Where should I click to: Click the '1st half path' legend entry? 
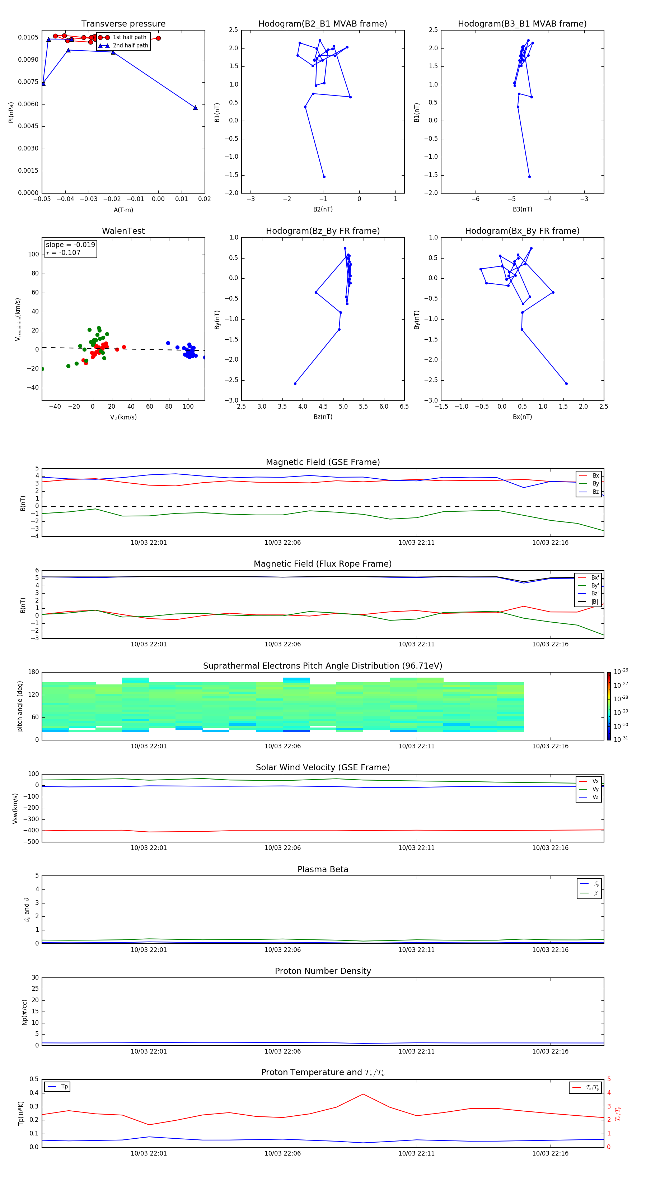(123, 37)
